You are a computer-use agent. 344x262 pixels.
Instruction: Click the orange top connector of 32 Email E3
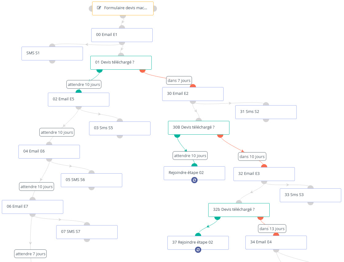tap(264, 166)
